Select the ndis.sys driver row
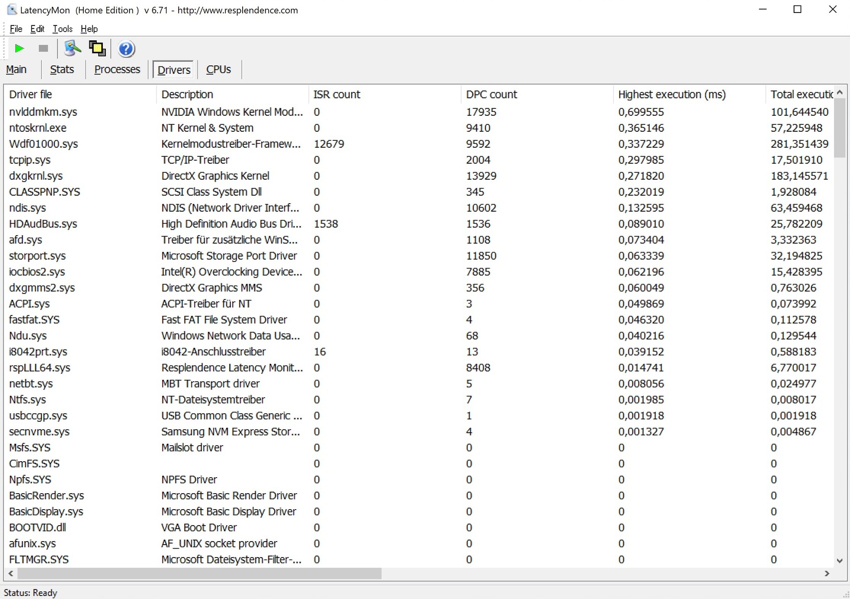 point(419,208)
